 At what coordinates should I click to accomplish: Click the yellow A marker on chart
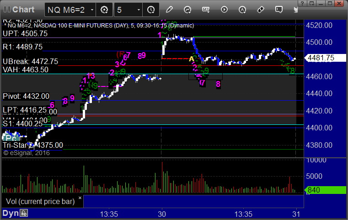pyautogui.click(x=191, y=59)
